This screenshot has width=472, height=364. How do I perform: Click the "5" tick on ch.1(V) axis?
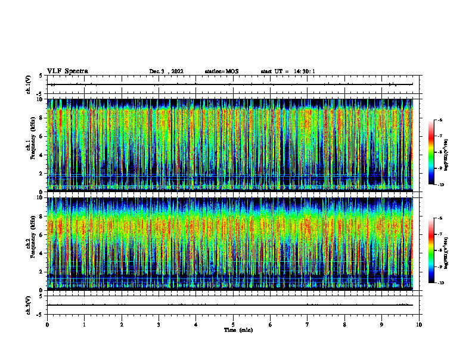point(41,76)
